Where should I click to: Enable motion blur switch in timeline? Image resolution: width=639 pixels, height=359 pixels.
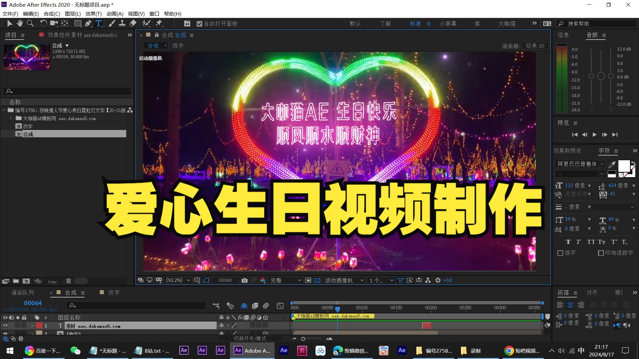tap(266, 305)
